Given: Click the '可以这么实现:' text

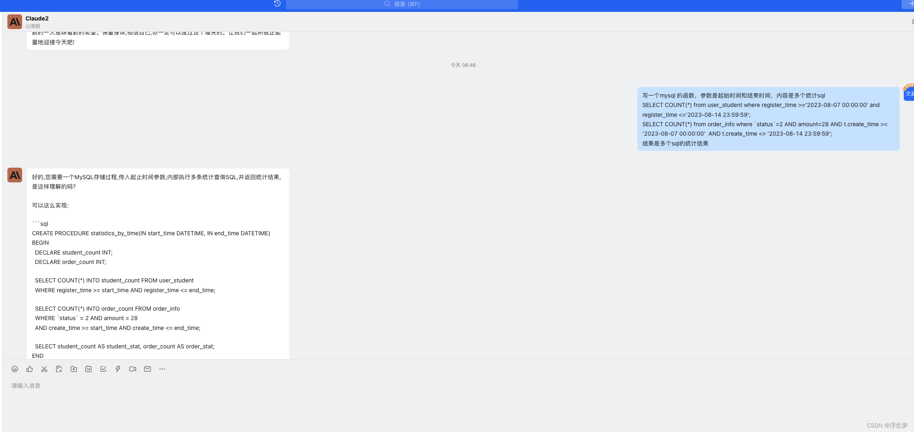Looking at the screenshot, I should click(50, 205).
